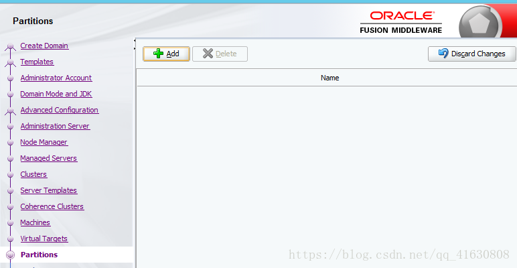The height and width of the screenshot is (268, 517).
Task: Select the green plus Add icon
Action: click(159, 54)
